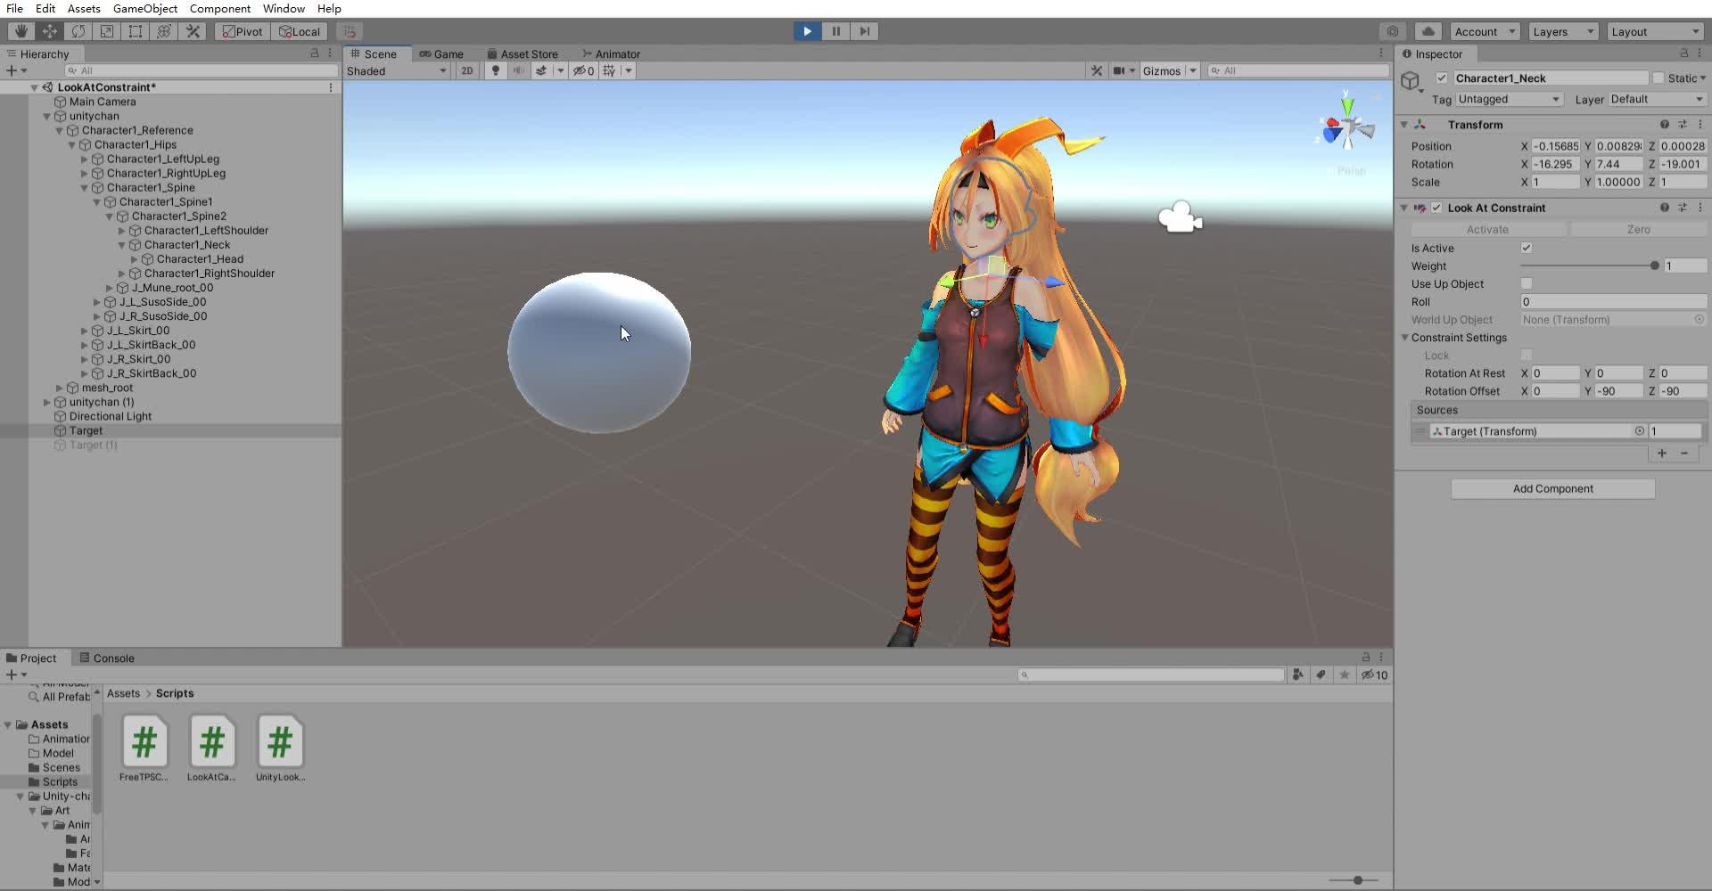
Task: Open the Component menu
Action: [x=219, y=8]
